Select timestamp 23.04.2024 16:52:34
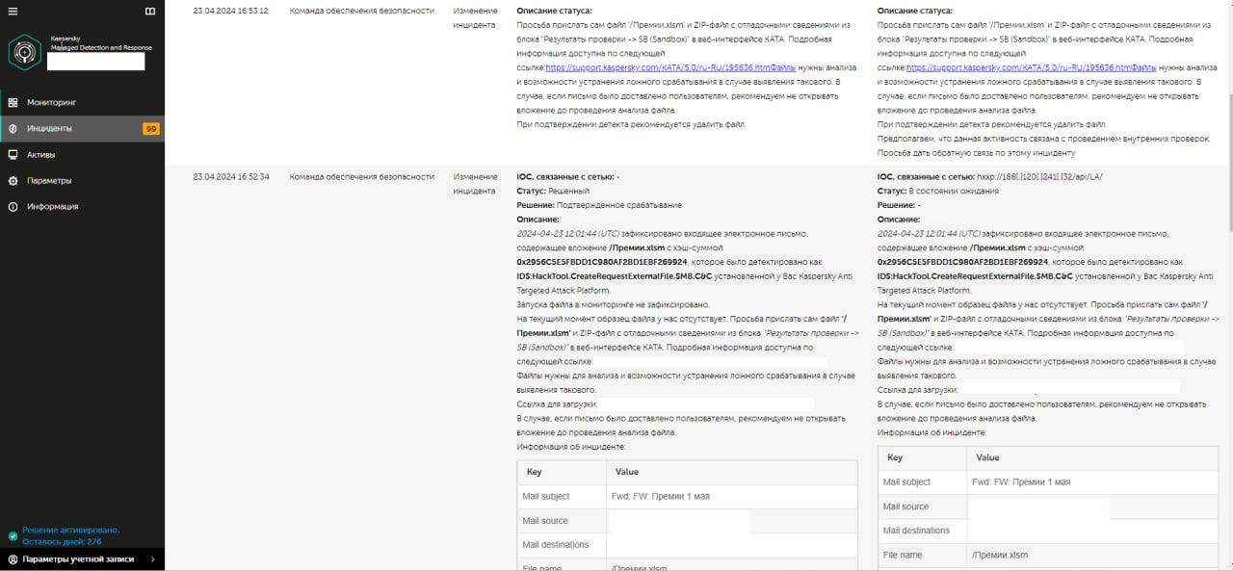The width and height of the screenshot is (1233, 571). click(231, 177)
